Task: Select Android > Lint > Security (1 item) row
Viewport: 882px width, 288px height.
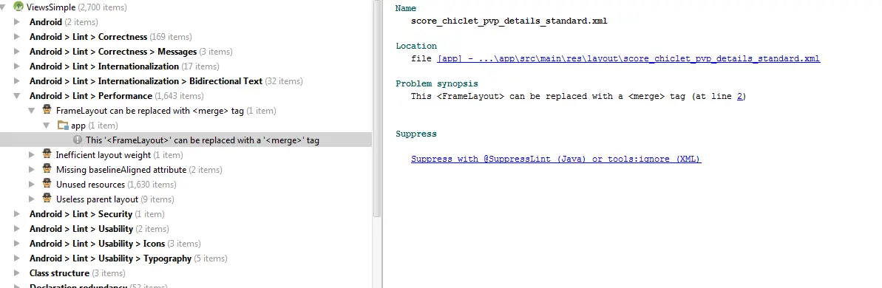Action: coord(97,214)
